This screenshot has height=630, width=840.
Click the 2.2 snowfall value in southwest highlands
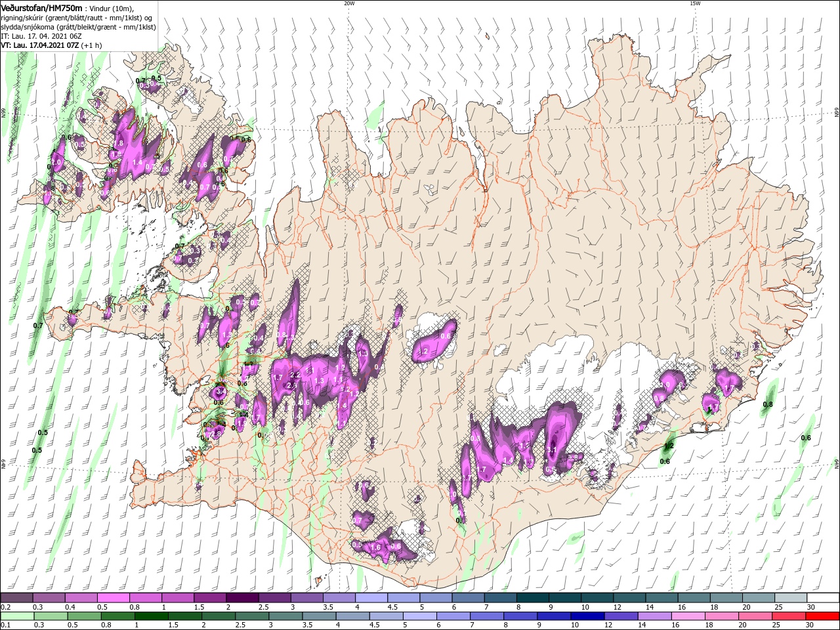coord(295,375)
